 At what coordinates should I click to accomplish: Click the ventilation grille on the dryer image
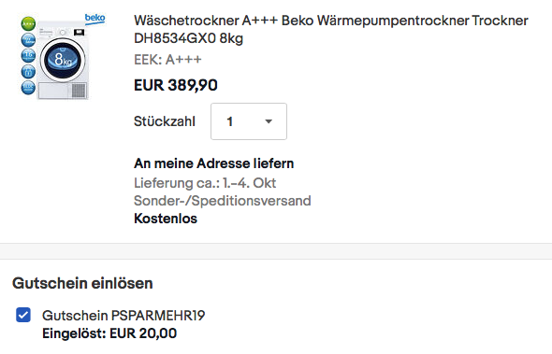pos(79,91)
